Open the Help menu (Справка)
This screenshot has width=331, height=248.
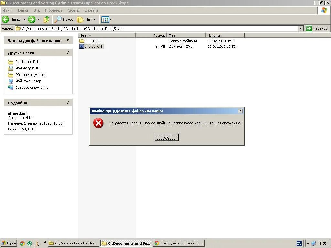(91, 10)
